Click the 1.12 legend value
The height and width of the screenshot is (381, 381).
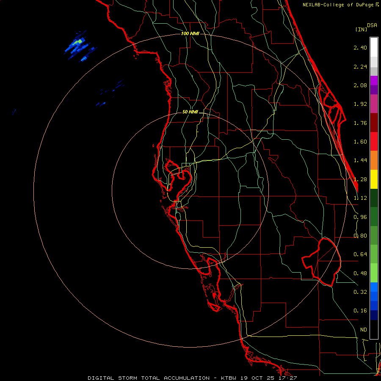(360, 198)
